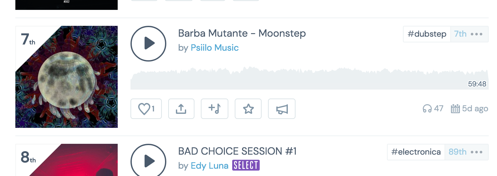Repost Moonstep using the megaphone icon
Screen dimensions: 497x176
click(x=282, y=109)
